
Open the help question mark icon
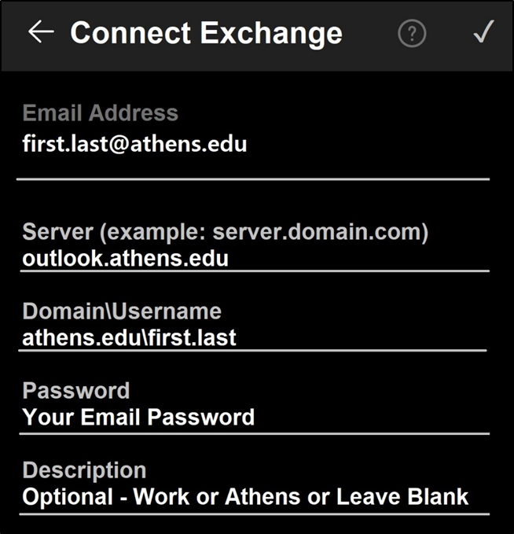pos(412,33)
